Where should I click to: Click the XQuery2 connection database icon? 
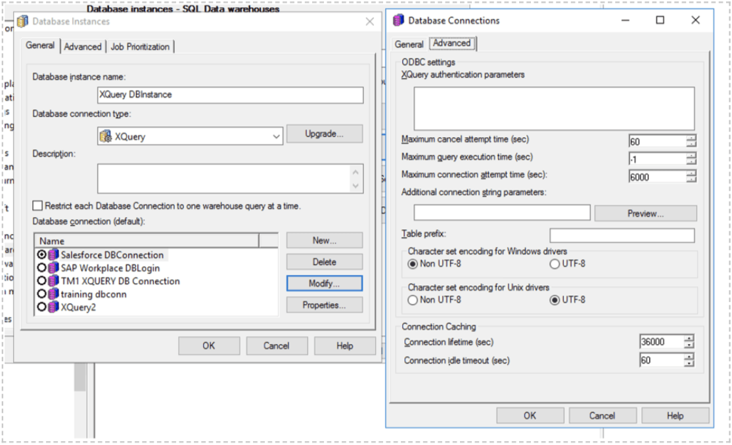[x=54, y=307]
